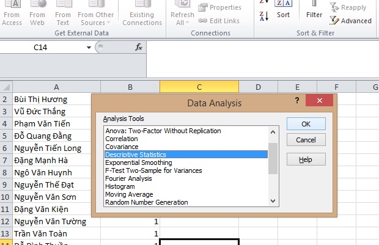The width and height of the screenshot is (379, 245).
Task: Open connection Properties
Action: (219, 7)
